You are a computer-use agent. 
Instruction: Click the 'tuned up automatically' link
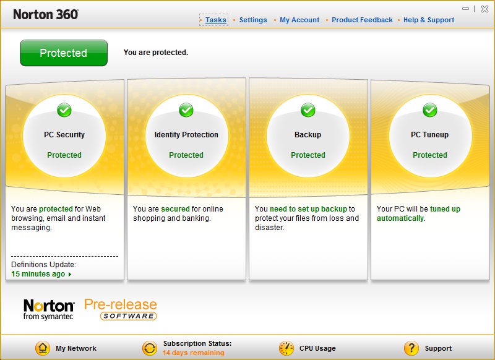coord(419,213)
